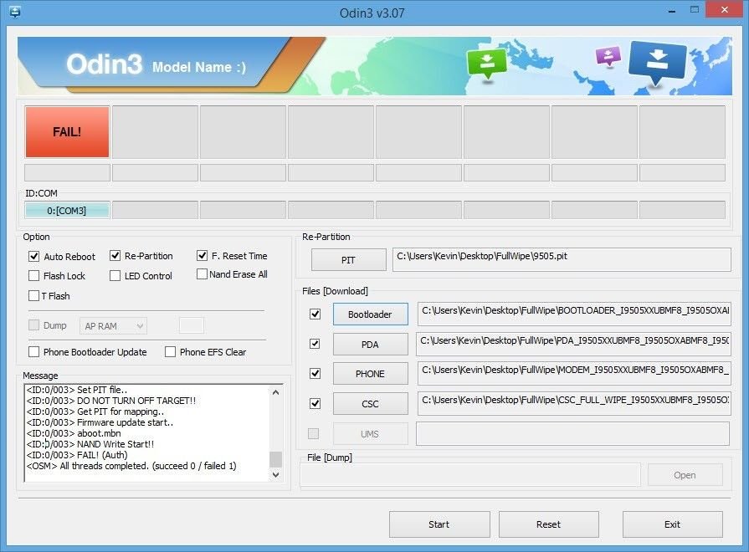Click the 'DO NOT TURN OFF TARGET!!' log line
The width and height of the screenshot is (749, 552).
point(111,401)
